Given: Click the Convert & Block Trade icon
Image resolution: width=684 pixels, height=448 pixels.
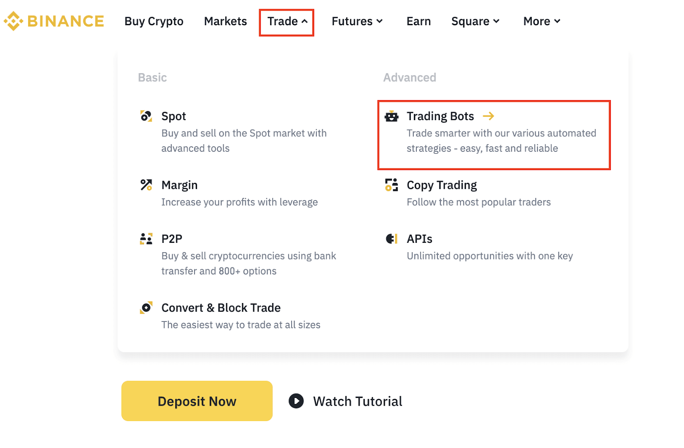Looking at the screenshot, I should point(146,307).
